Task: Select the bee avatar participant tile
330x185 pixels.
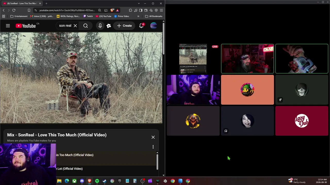Action: coord(247,90)
